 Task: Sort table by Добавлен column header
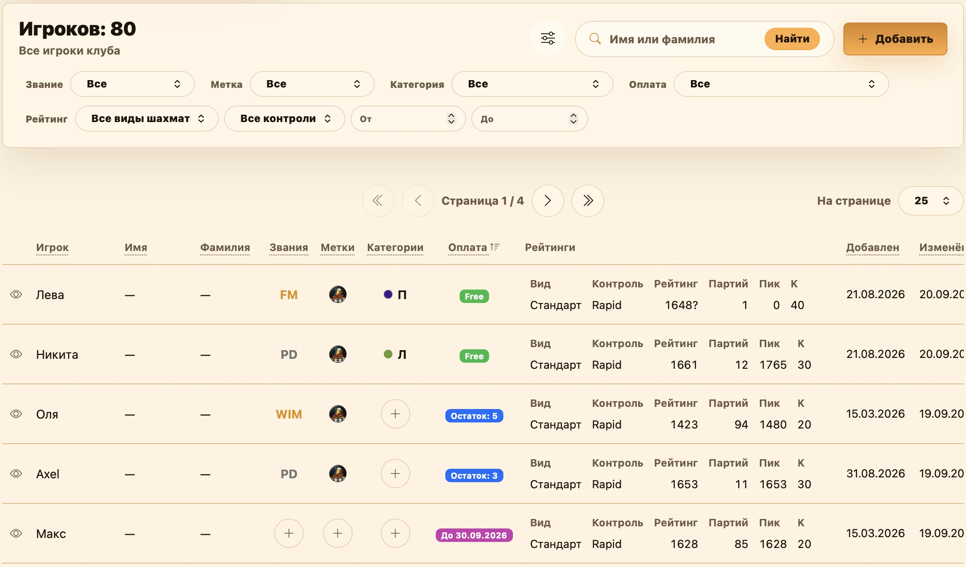coord(873,248)
